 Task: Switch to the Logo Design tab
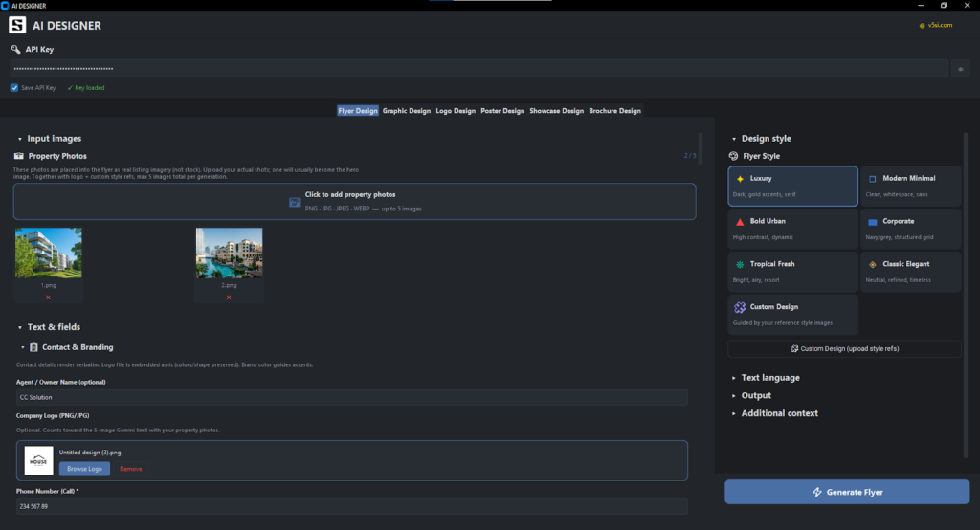point(456,111)
